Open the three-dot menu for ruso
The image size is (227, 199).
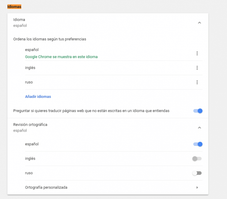(x=197, y=82)
